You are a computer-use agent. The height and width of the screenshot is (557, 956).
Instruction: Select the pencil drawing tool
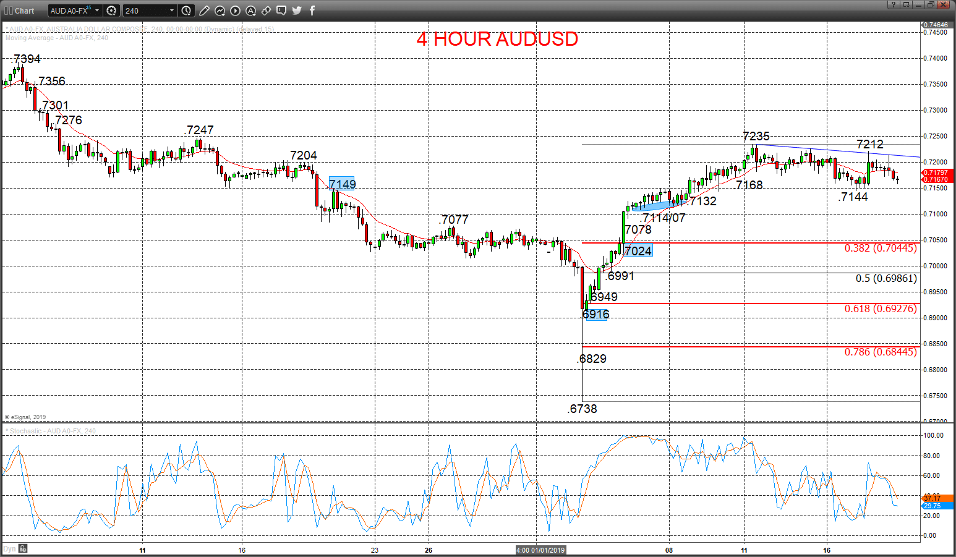(x=204, y=11)
